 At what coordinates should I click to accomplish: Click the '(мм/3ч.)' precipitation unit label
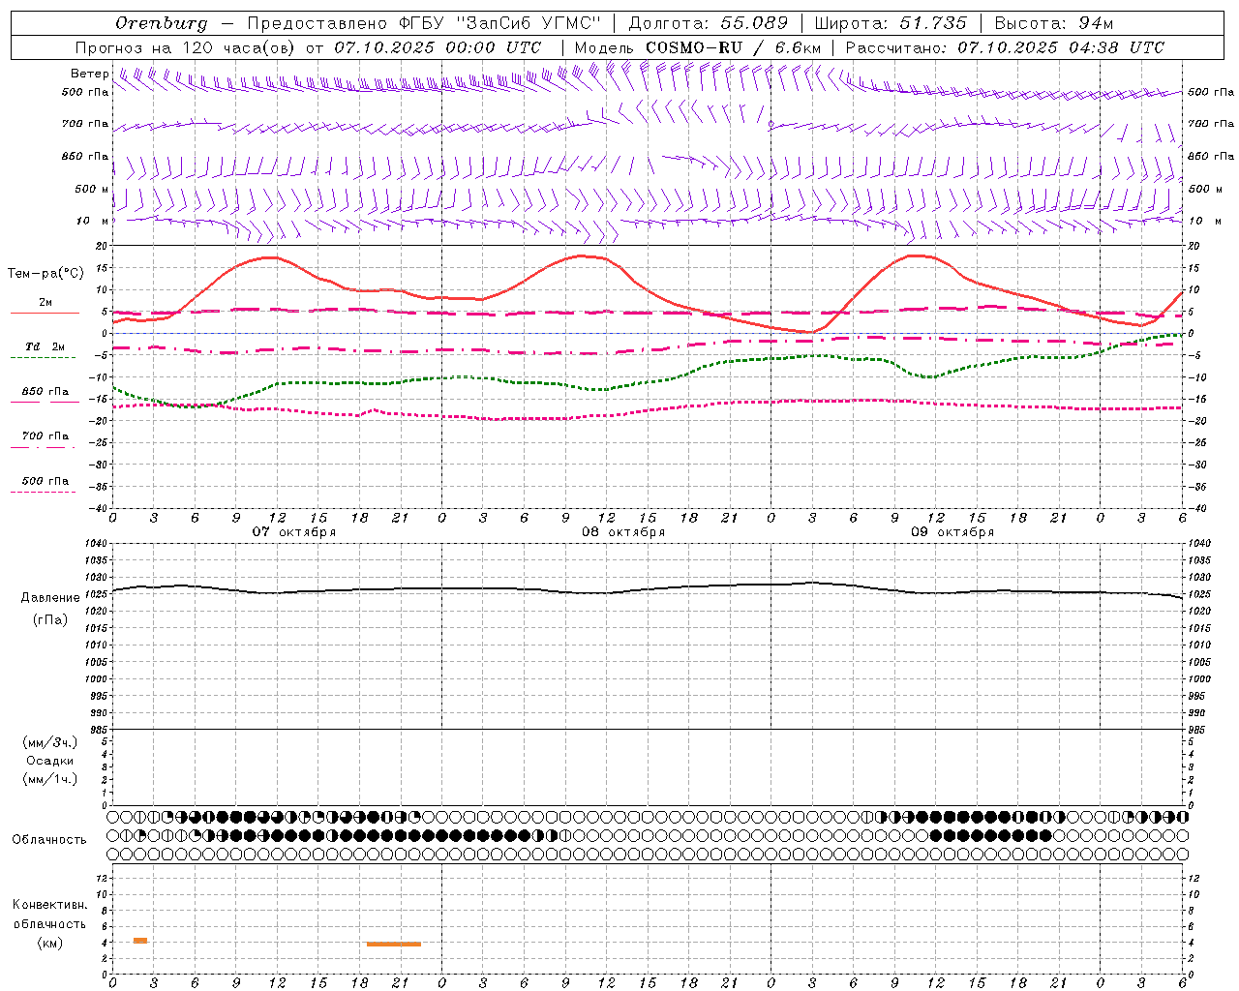click(50, 742)
